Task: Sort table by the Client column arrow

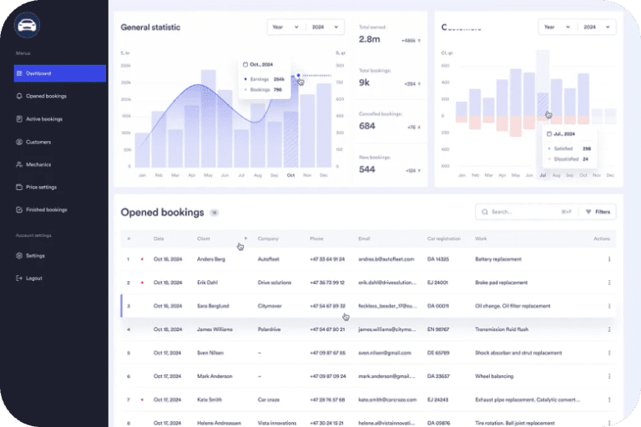Action: tap(245, 239)
